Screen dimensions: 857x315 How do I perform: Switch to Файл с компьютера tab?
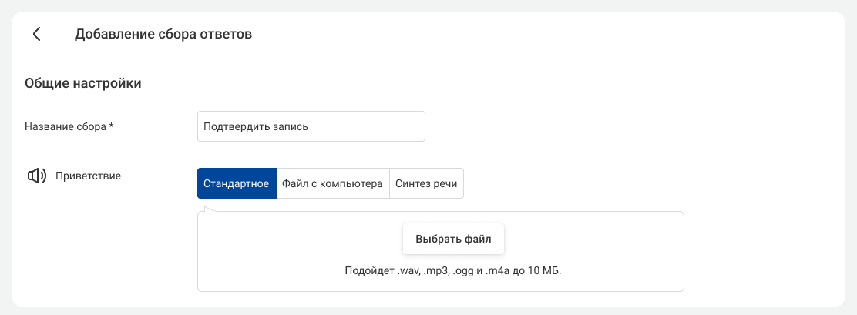333,183
